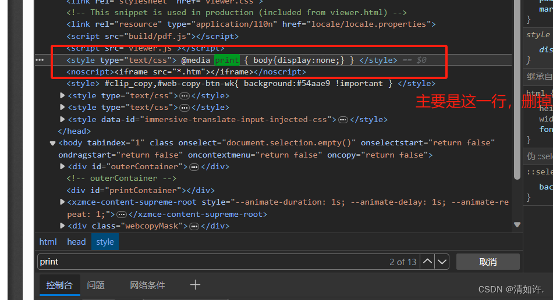
Task: Switch to the 问题 tab
Action: [95, 285]
